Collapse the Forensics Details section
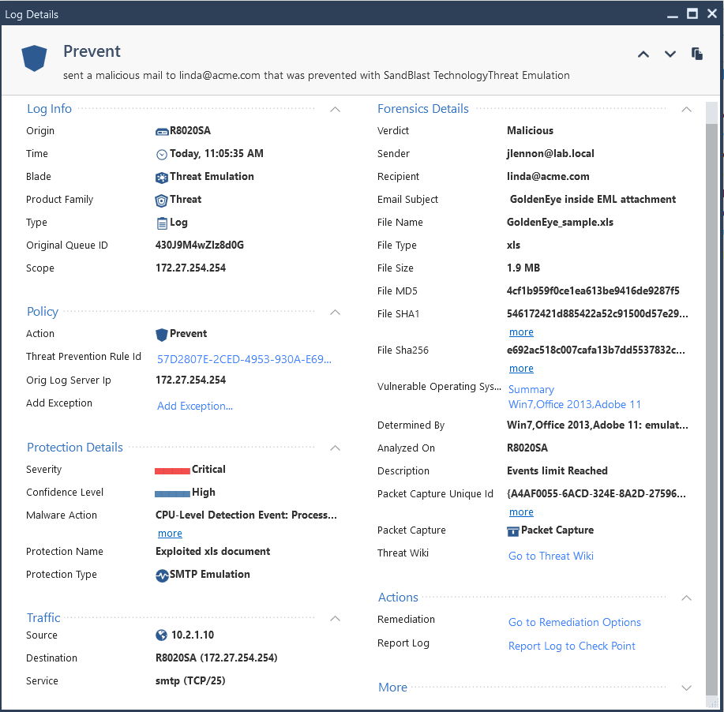 tap(687, 110)
